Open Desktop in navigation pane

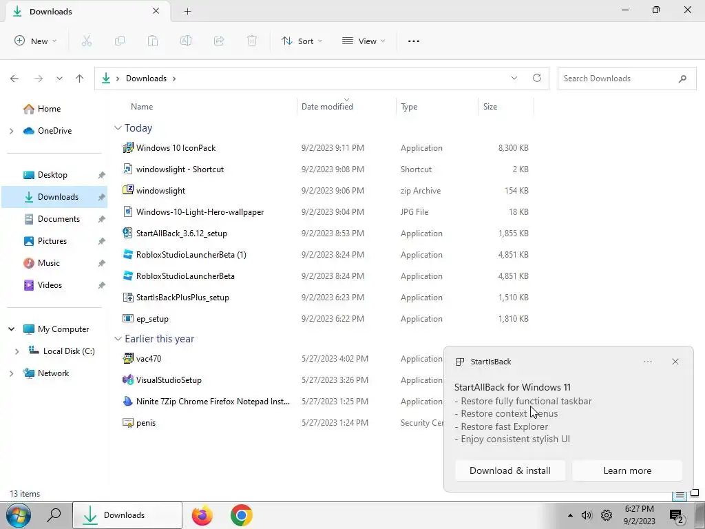(x=54, y=174)
